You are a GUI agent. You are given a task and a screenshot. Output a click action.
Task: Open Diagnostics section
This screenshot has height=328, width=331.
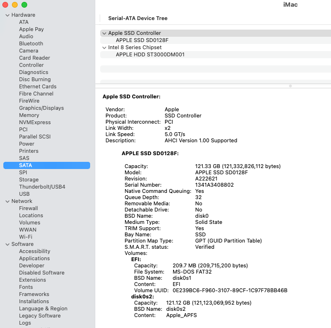tap(33, 72)
